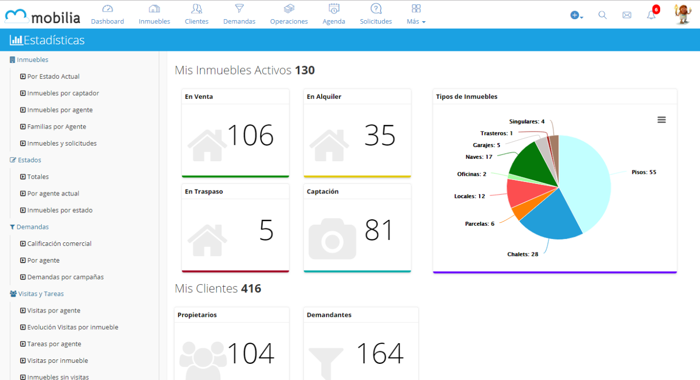Screen dimensions: 700x380
Task: Open the user avatar profile menu
Action: pyautogui.click(x=682, y=15)
